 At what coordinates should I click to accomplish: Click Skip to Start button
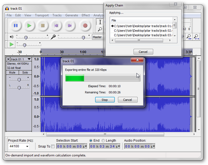56,26
